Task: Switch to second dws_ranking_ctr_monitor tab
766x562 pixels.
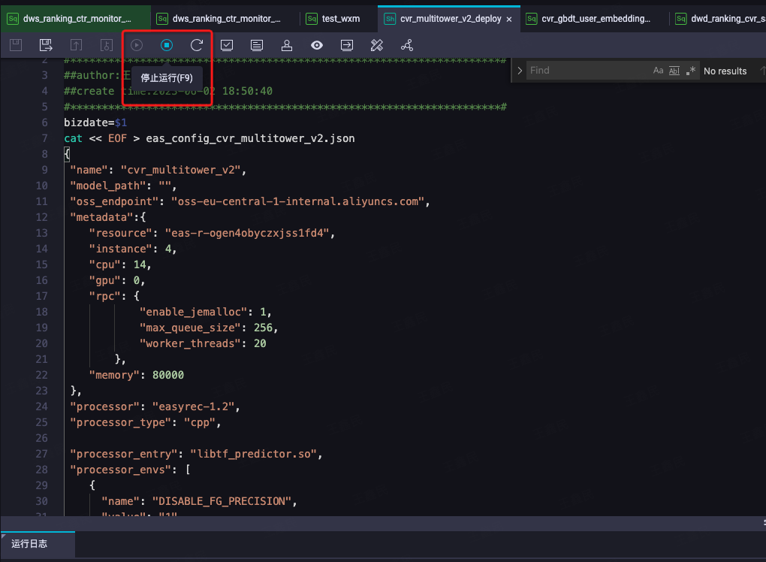Action: tap(225, 19)
